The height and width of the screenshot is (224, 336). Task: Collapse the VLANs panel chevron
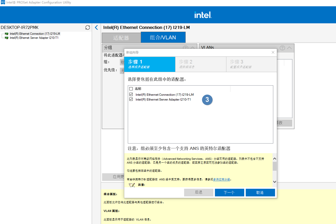coord(289,48)
